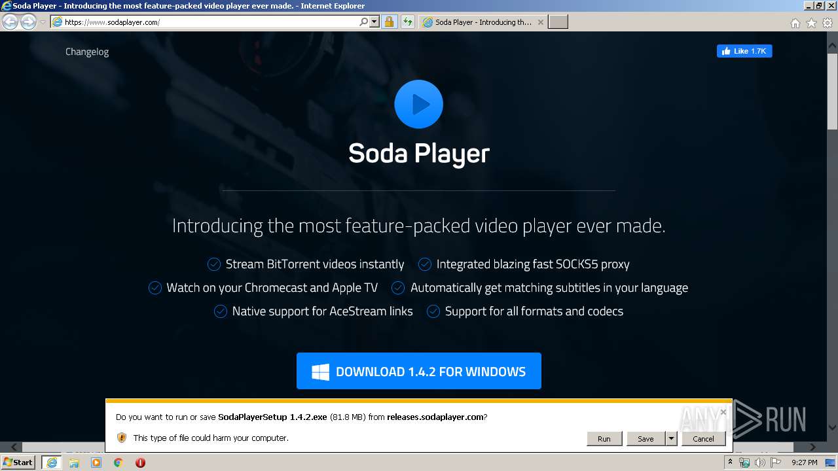The height and width of the screenshot is (471, 838).
Task: Click the blue Soda Player play logo
Action: click(419, 104)
